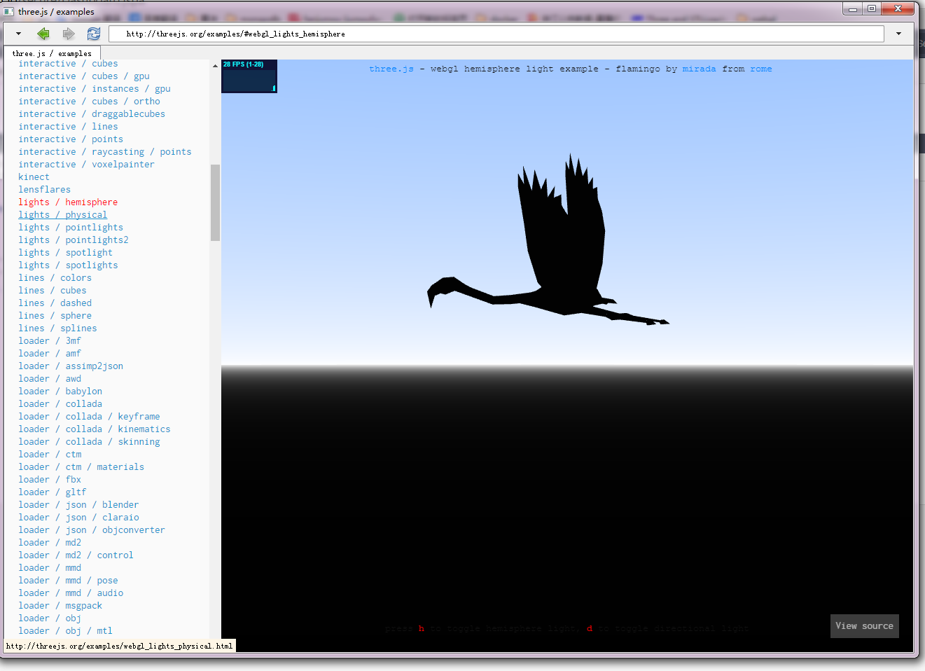Open the three.js link in header

coord(391,69)
